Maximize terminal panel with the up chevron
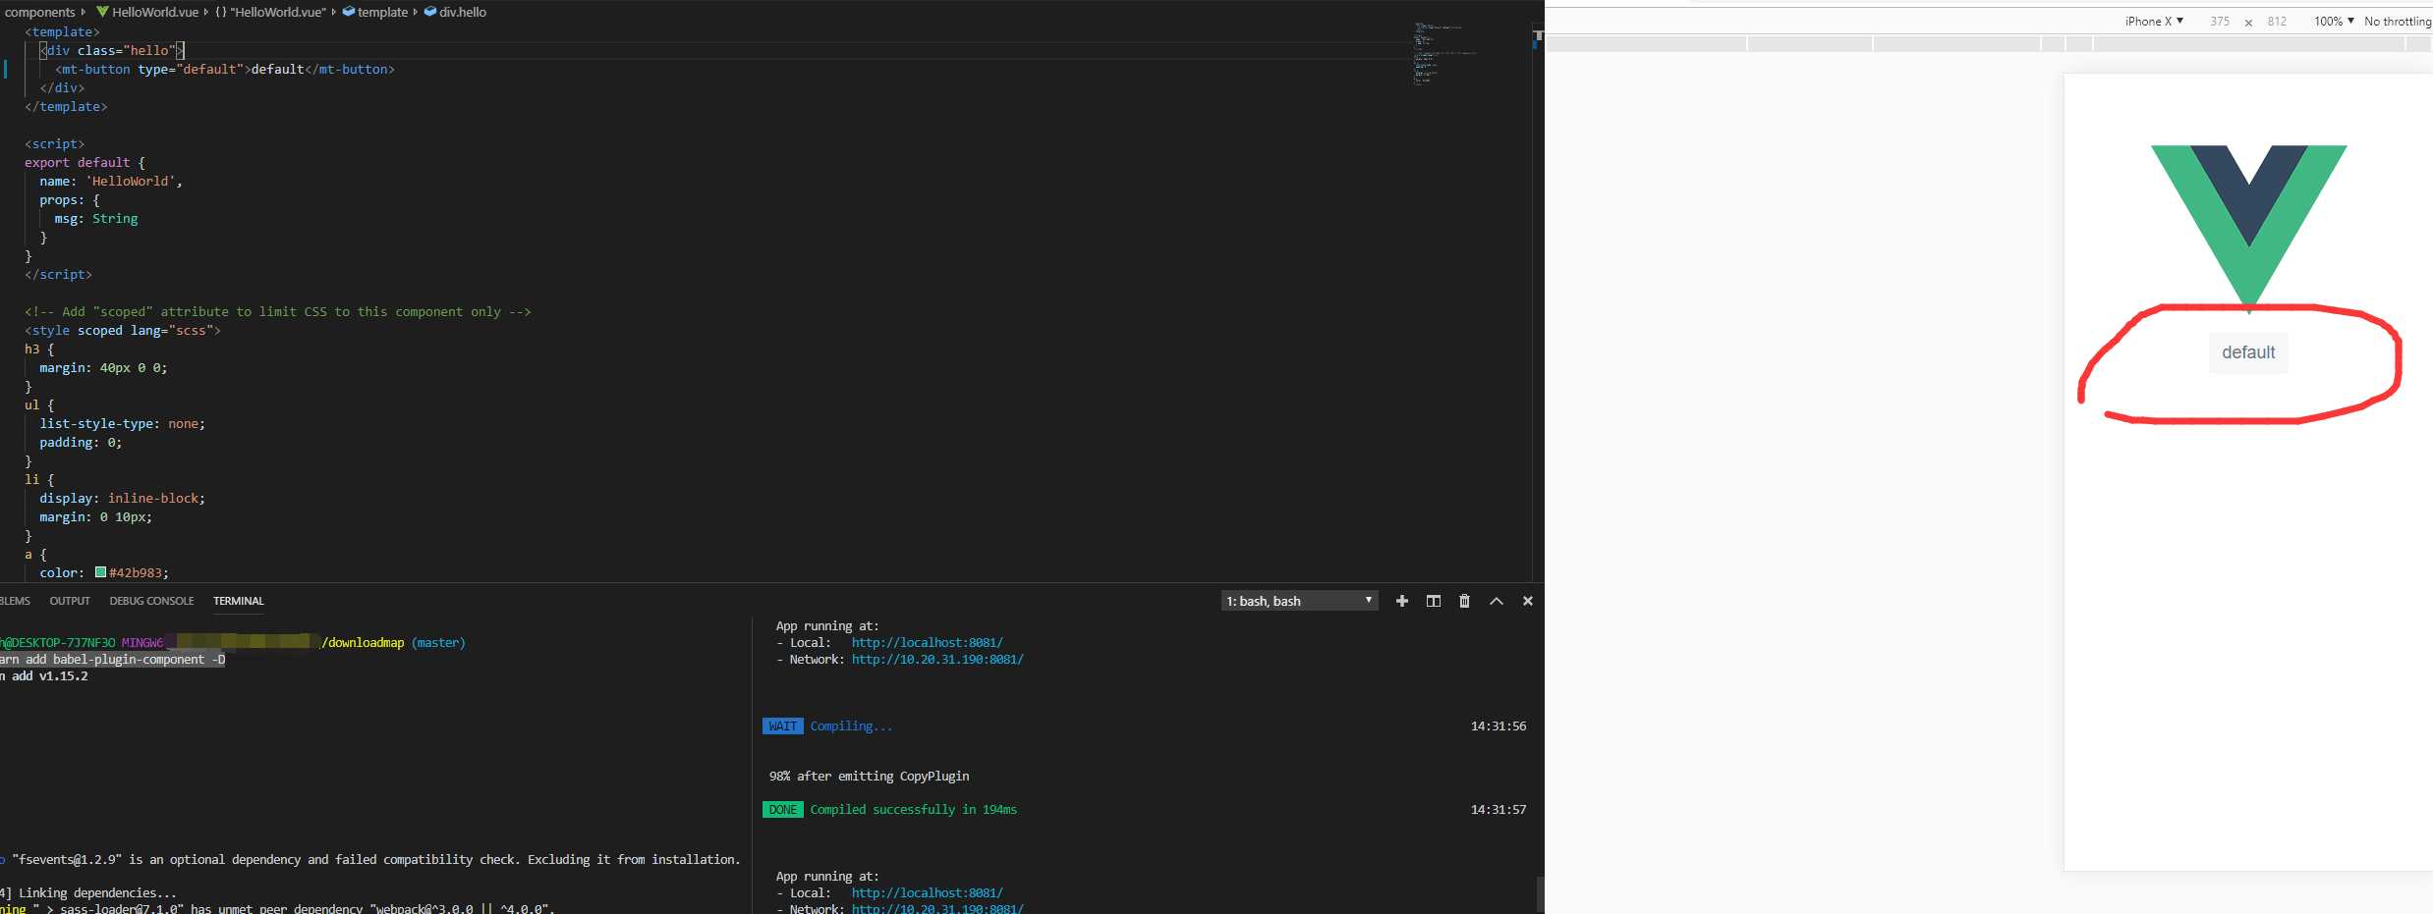The height and width of the screenshot is (914, 2433). [x=1496, y=601]
